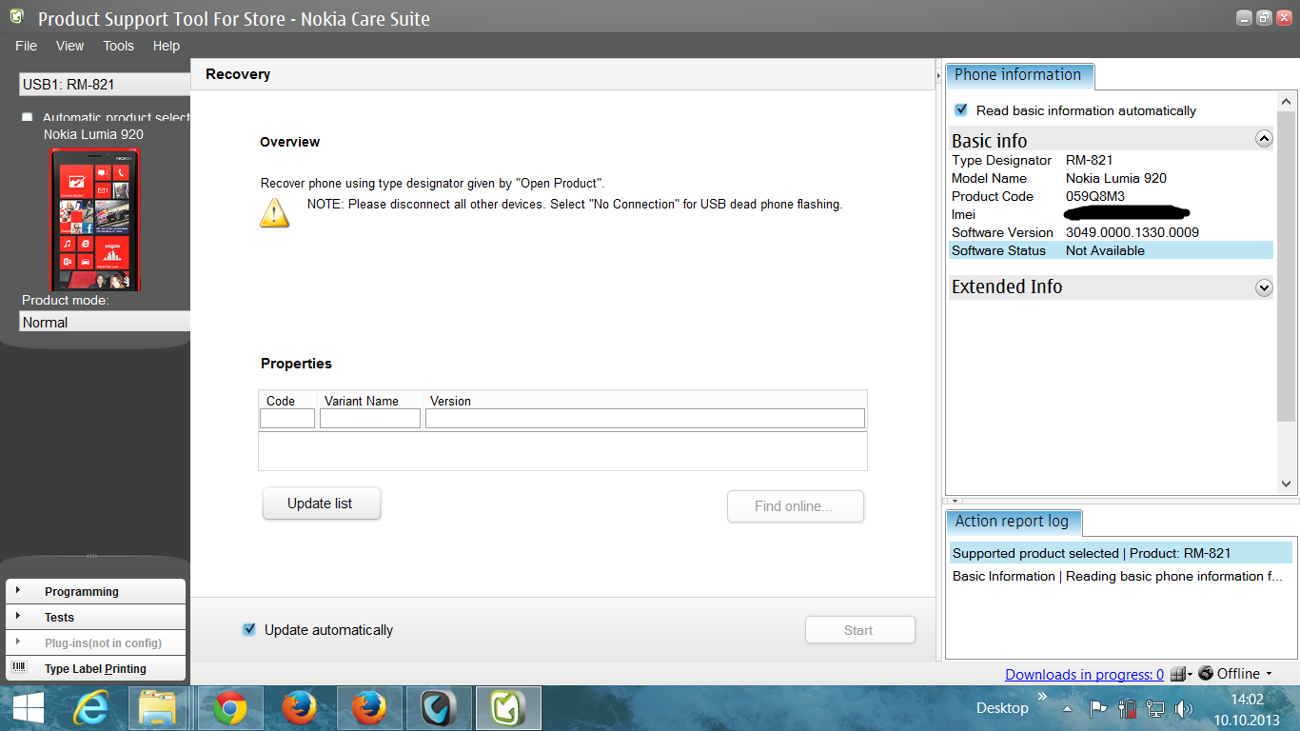This screenshot has width=1300, height=731.
Task: Expand the Tests section
Action: (96, 617)
